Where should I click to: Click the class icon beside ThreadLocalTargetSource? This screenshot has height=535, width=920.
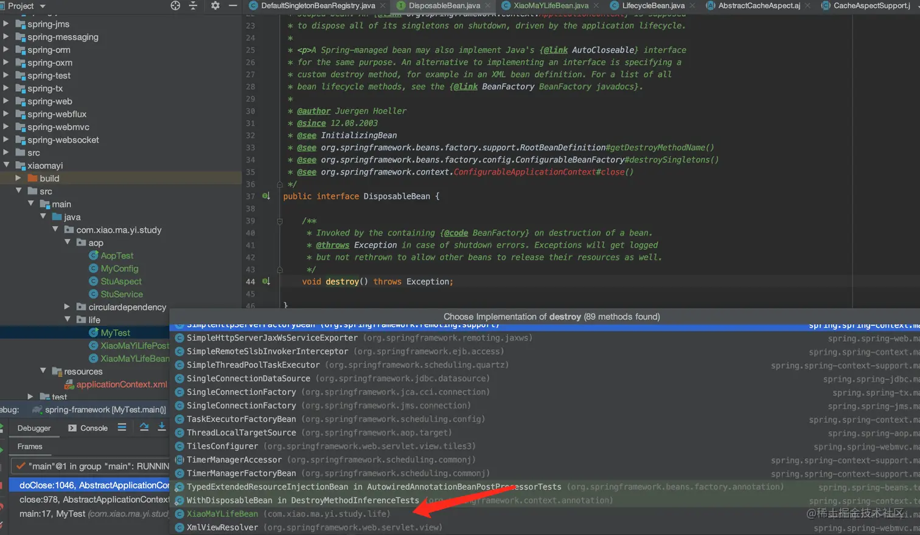(179, 433)
